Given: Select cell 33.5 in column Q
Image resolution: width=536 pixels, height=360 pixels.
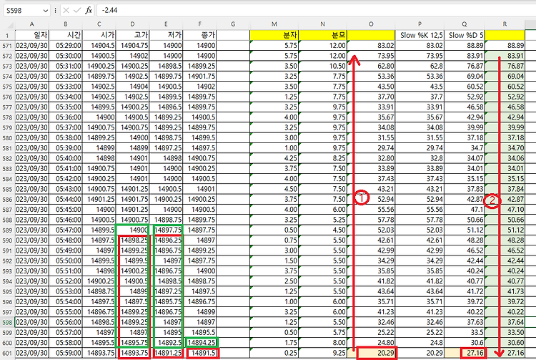Looking at the screenshot, I should [465, 332].
